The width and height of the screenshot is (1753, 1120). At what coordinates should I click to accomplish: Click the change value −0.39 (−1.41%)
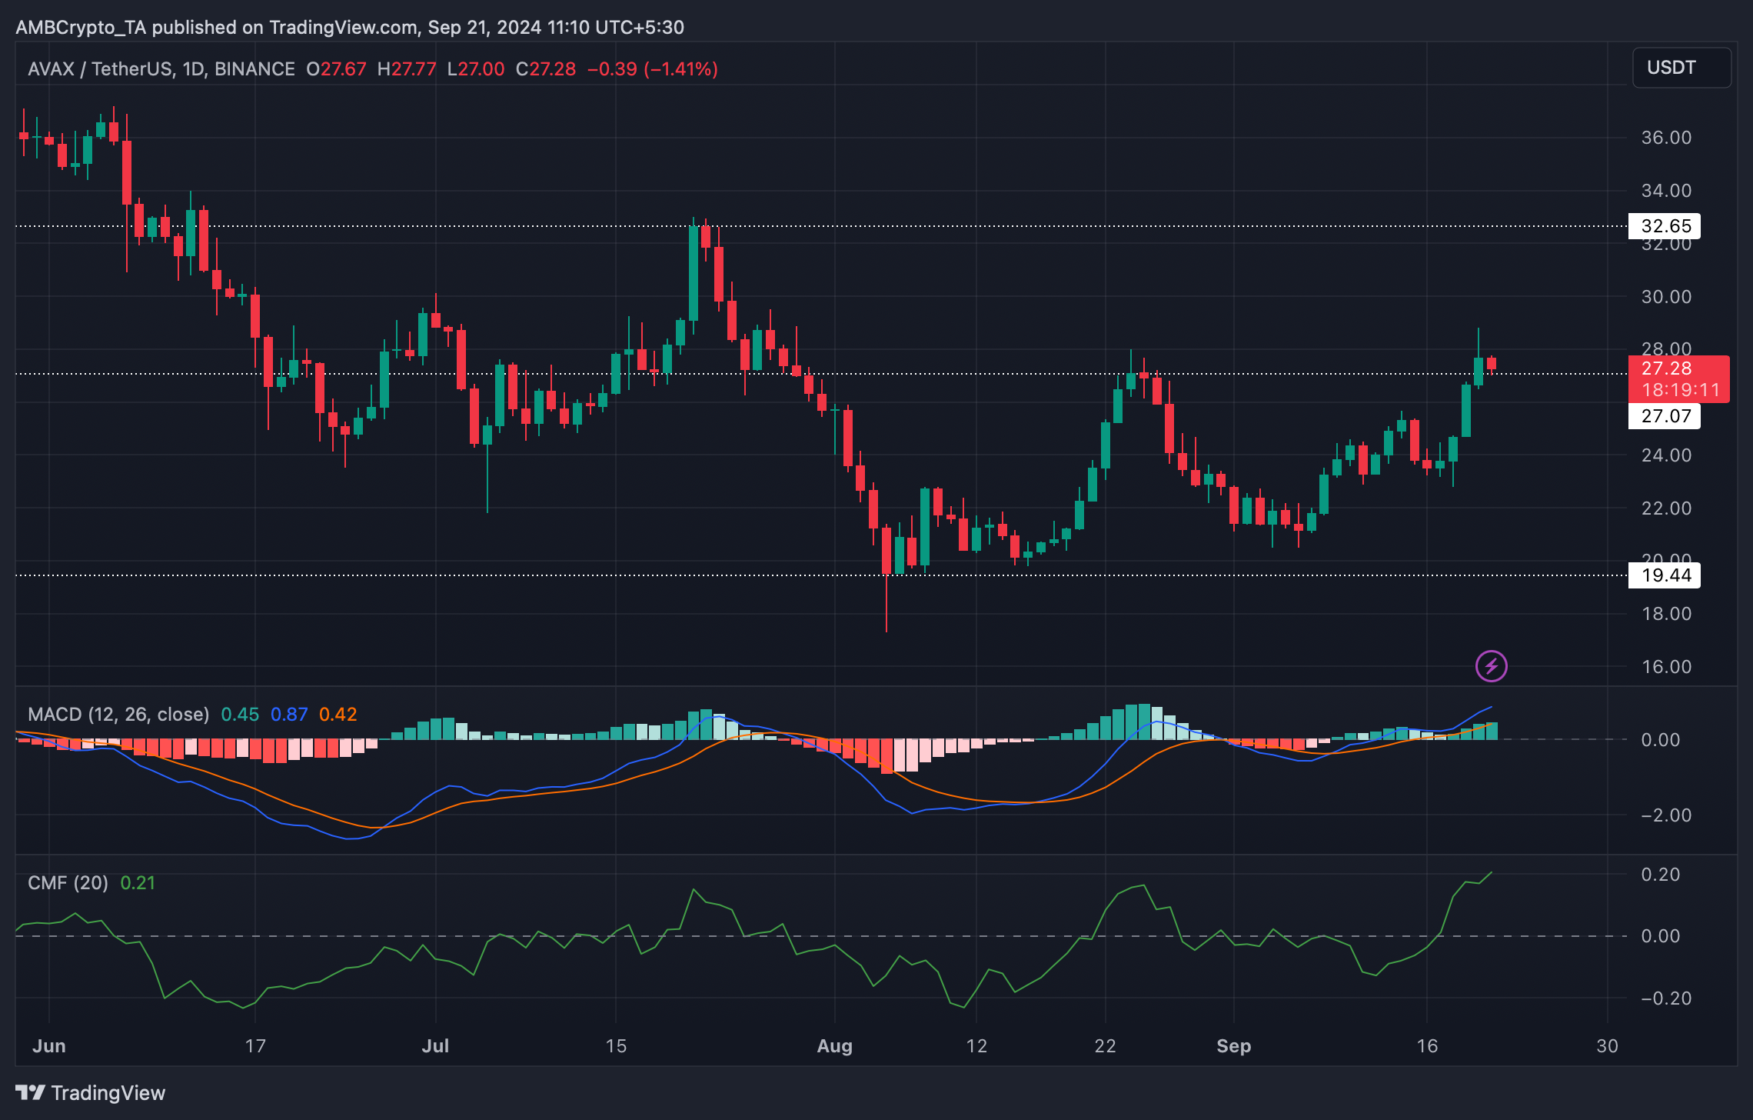pos(652,69)
